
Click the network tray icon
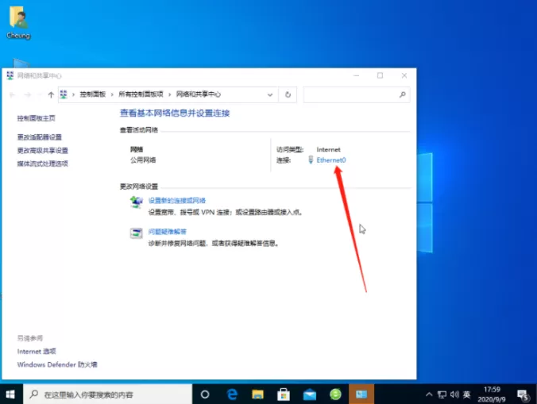[442, 394]
